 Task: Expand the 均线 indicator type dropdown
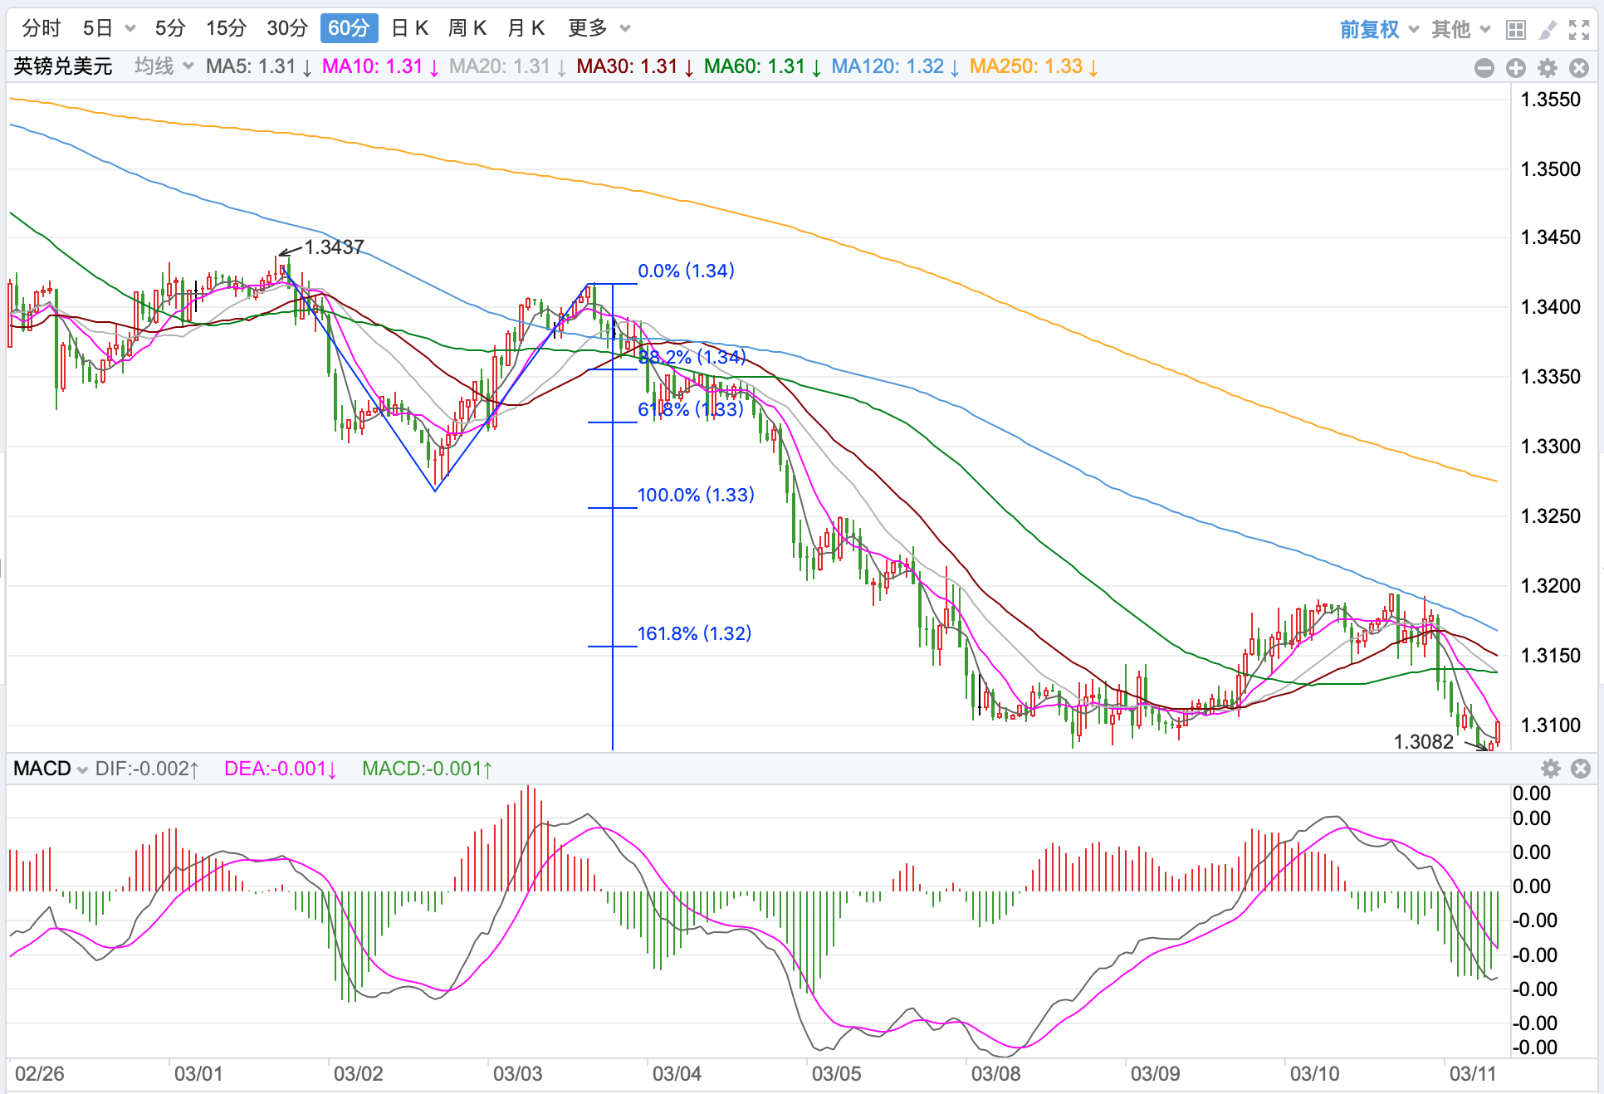164,66
